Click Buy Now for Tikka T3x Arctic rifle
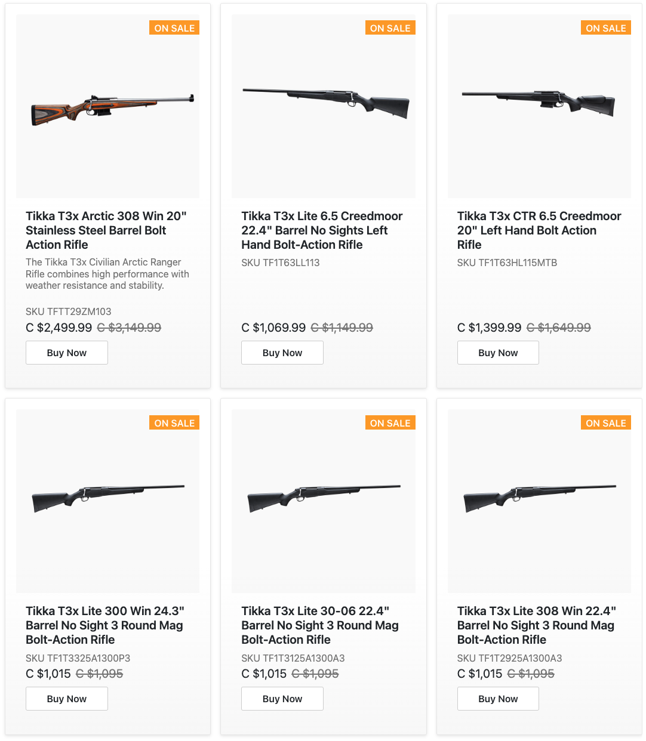 (67, 353)
